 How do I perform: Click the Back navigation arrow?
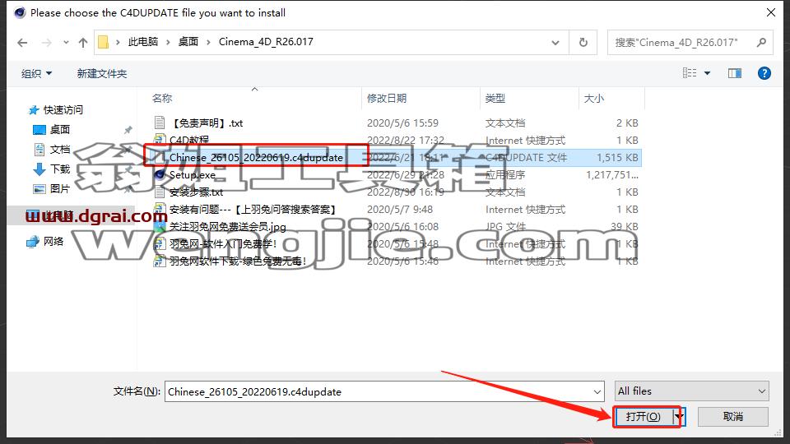coord(22,43)
